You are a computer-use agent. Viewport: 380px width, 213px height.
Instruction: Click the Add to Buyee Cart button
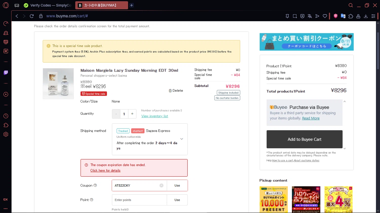[305, 139]
